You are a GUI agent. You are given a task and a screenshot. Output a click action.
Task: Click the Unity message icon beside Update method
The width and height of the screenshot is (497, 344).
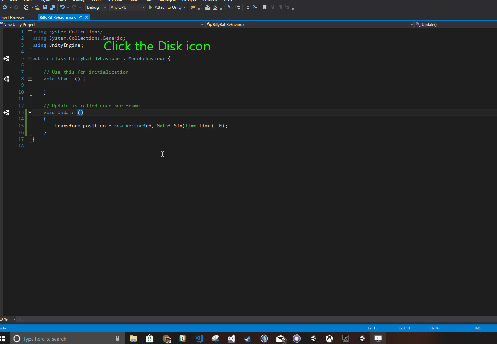pyautogui.click(x=7, y=112)
